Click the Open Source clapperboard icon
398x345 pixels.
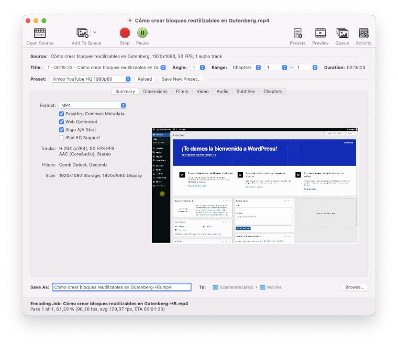(x=40, y=33)
